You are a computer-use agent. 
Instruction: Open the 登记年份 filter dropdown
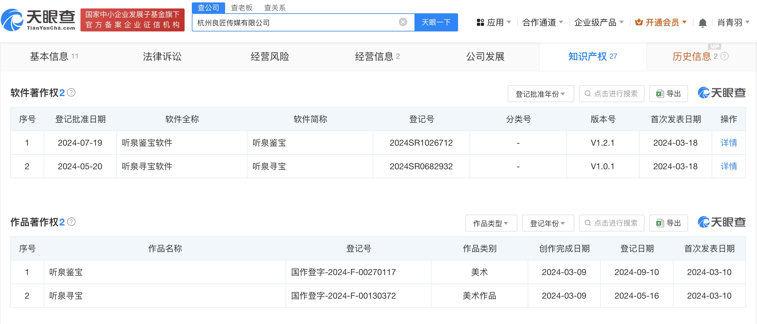(x=548, y=223)
